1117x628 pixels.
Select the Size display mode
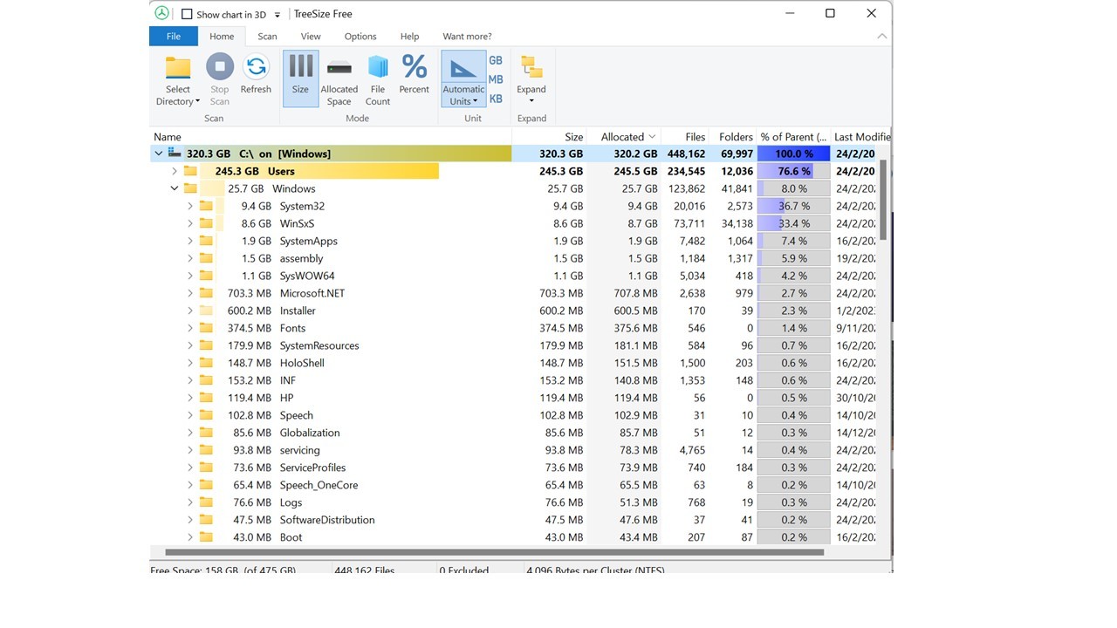[x=300, y=77]
